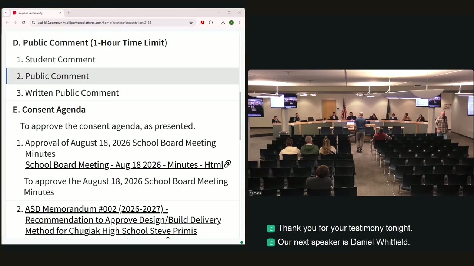The image size is (474, 266).
Task: Reload the page with the refresh icon
Action: pos(23,23)
